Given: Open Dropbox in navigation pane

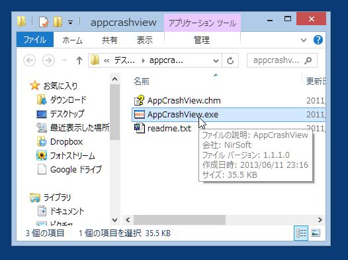Looking at the screenshot, I should [x=66, y=142].
